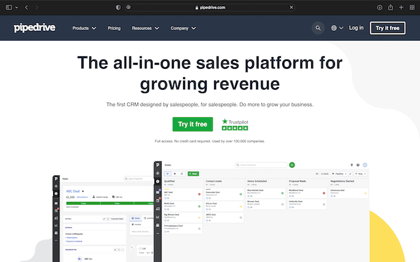Open the language globe selector
Screen dimensions: 420x262
click(337, 28)
